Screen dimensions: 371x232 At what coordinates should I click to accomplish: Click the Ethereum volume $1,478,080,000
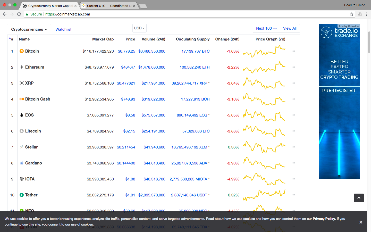(152, 67)
